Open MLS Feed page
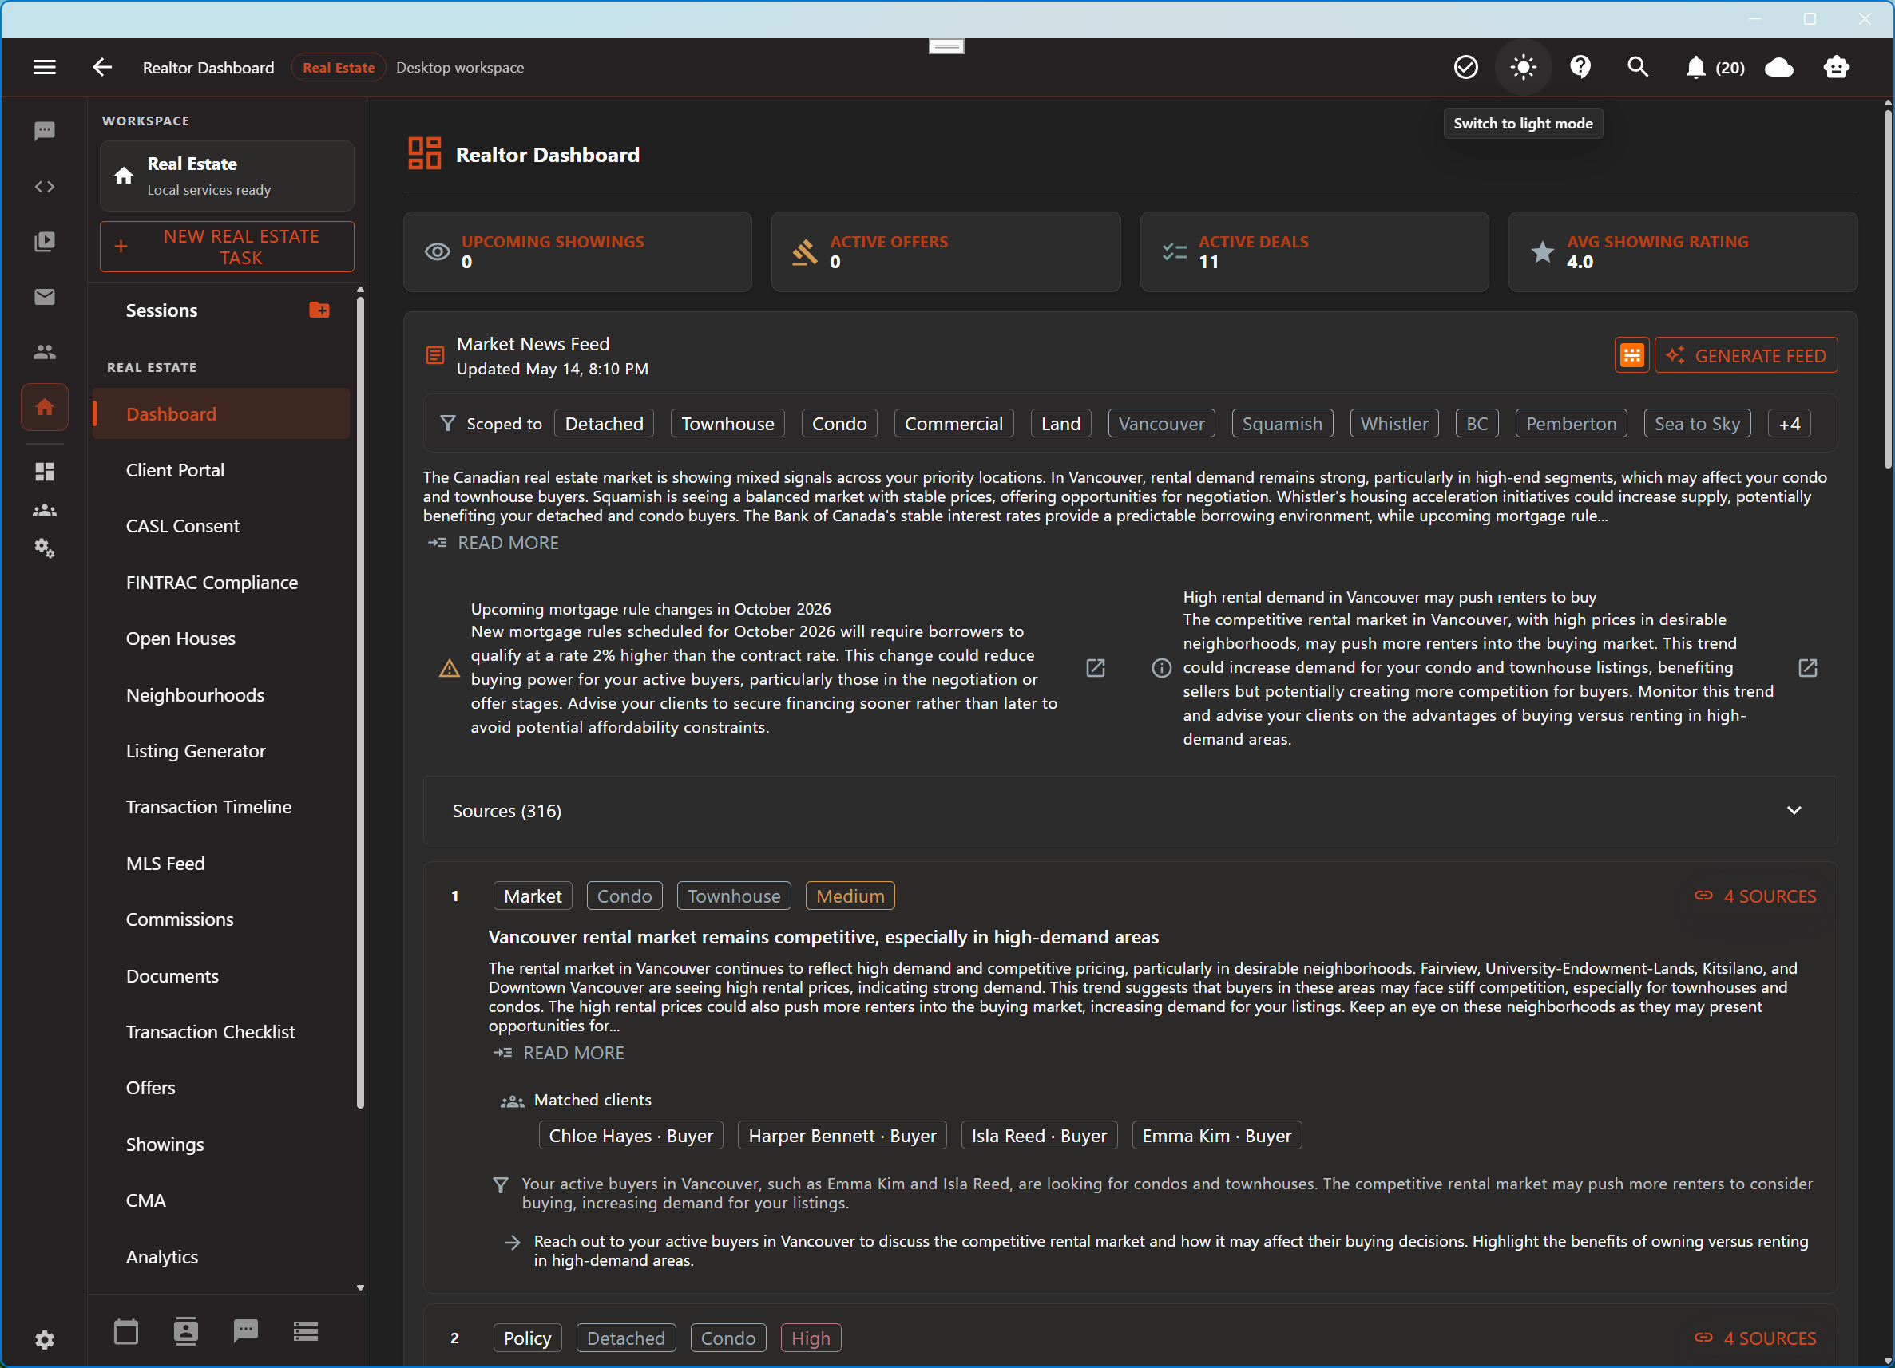Viewport: 1895px width, 1368px height. [221, 864]
